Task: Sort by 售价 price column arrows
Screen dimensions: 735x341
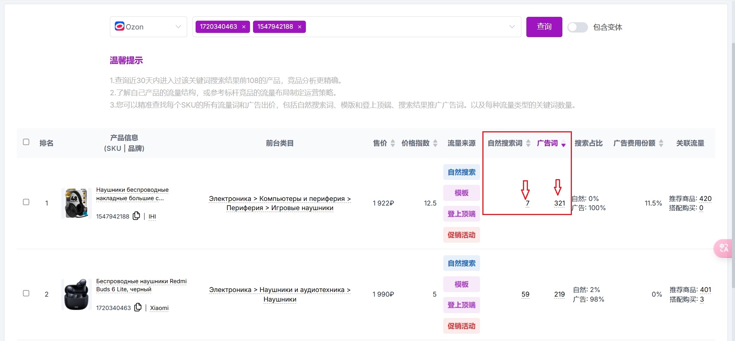Action: coord(392,143)
